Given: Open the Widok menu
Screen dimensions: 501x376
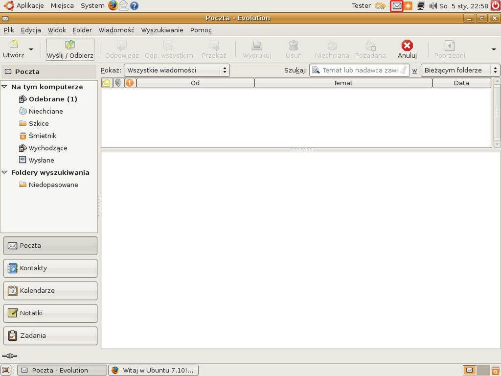Looking at the screenshot, I should click(x=57, y=30).
